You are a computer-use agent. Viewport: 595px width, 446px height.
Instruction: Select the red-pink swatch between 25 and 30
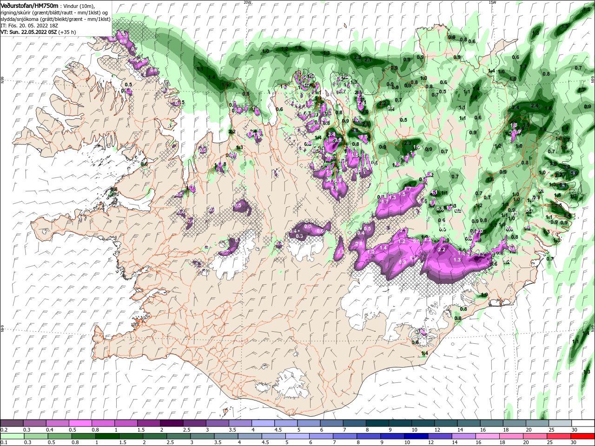[559, 436]
